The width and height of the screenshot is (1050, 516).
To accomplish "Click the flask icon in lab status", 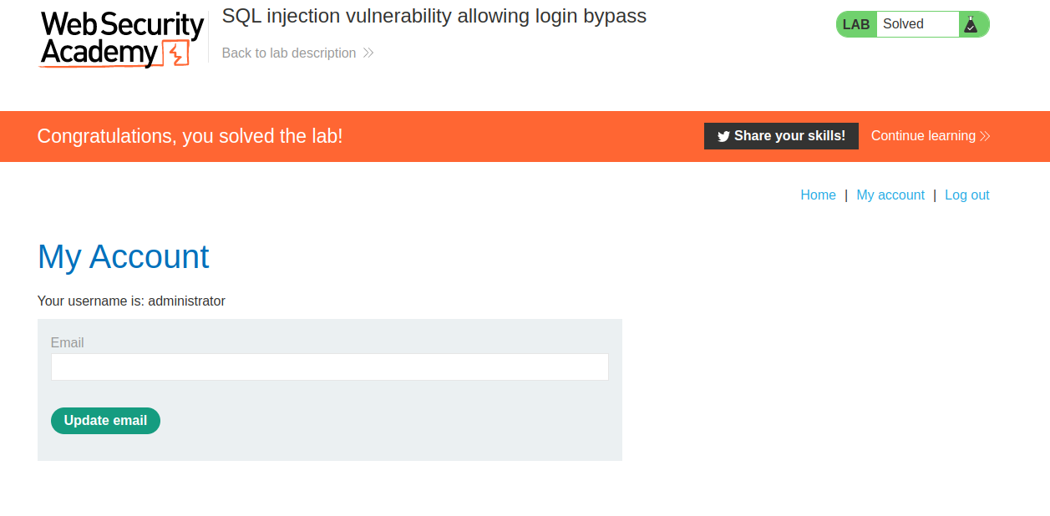I will 970,24.
